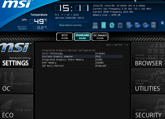Activate OC Genie II mode
The width and height of the screenshot is (165, 119).
coord(100,37)
